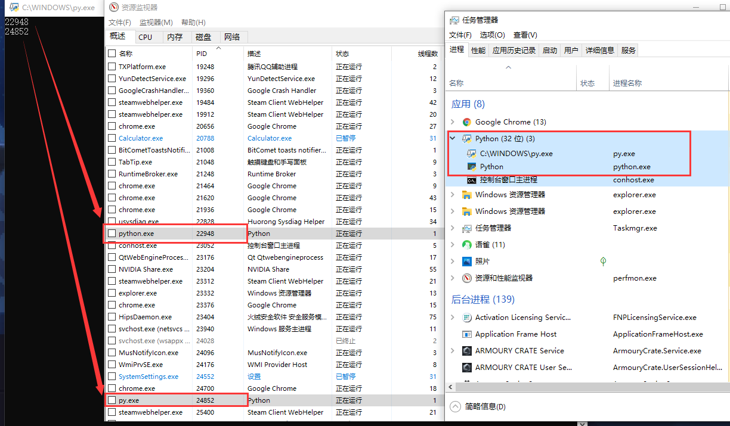The image size is (730, 426).
Task: Open Task Manager's 查看(V) menu
Action: click(525, 35)
